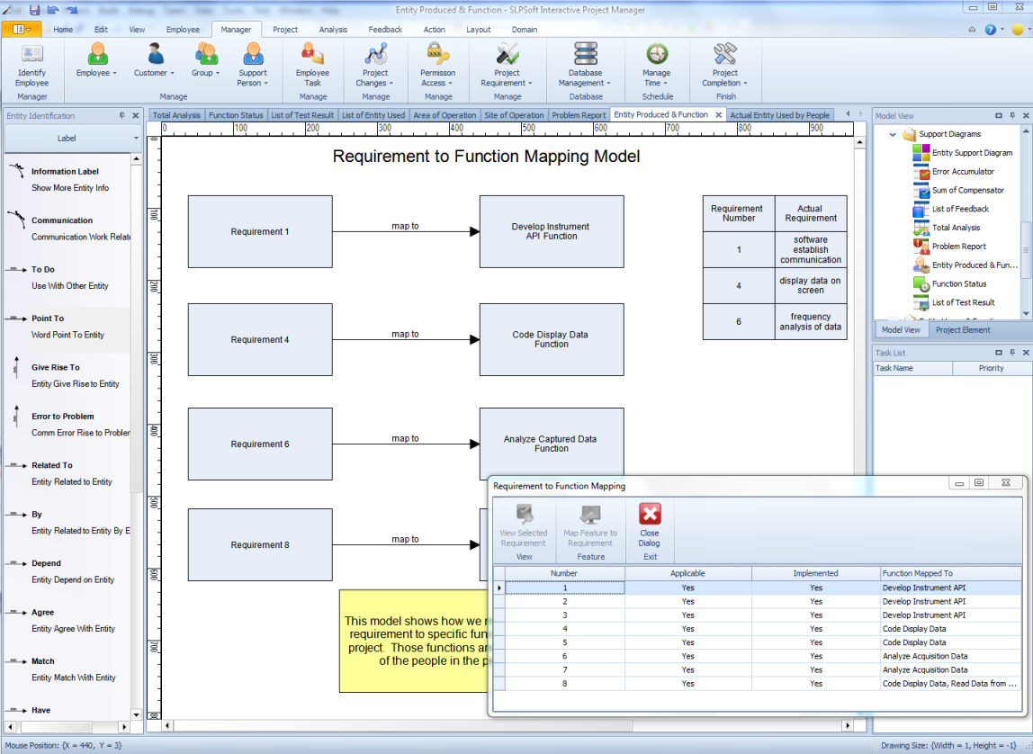Select Error Accumulator in Model View
This screenshot has width=1033, height=754.
pyautogui.click(x=963, y=171)
